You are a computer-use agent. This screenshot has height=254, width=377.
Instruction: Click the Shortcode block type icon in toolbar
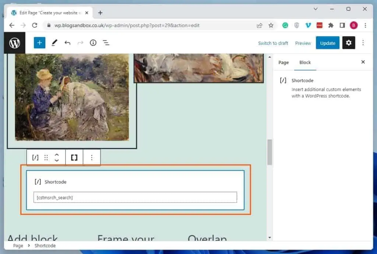[x=35, y=157]
